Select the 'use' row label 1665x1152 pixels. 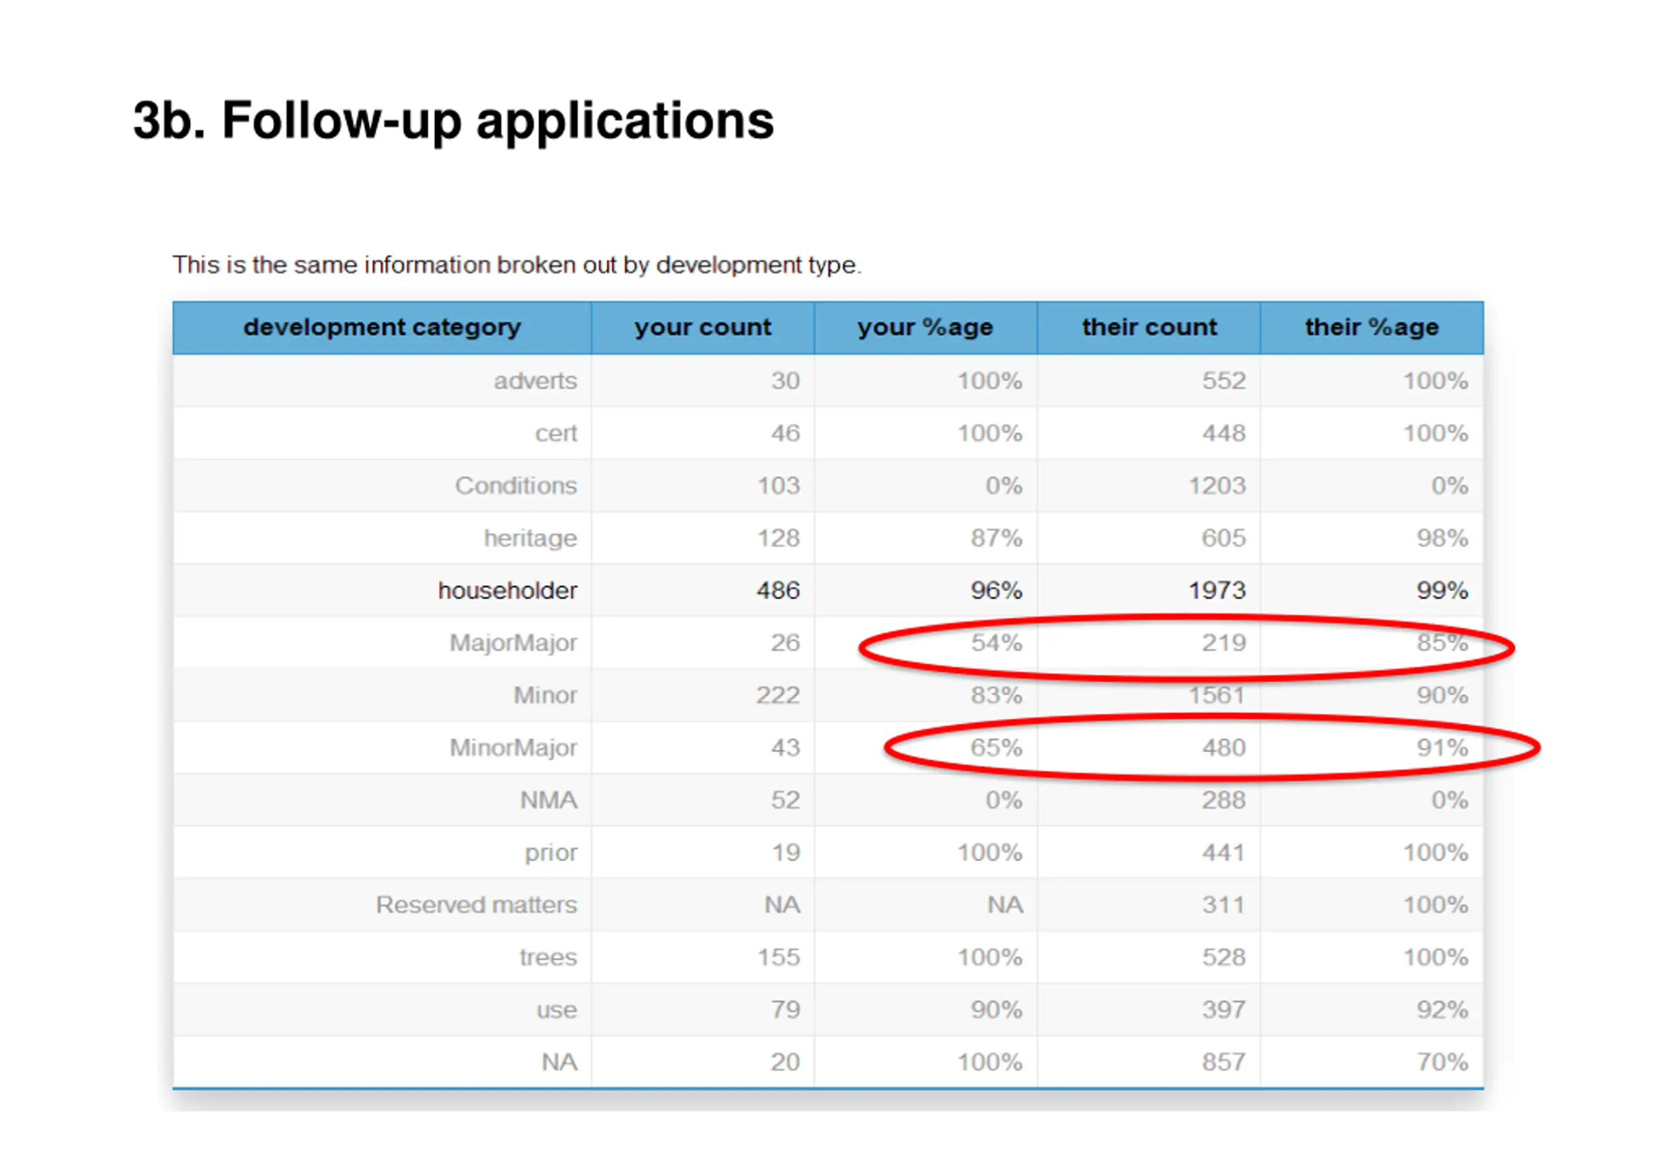[x=557, y=1010]
